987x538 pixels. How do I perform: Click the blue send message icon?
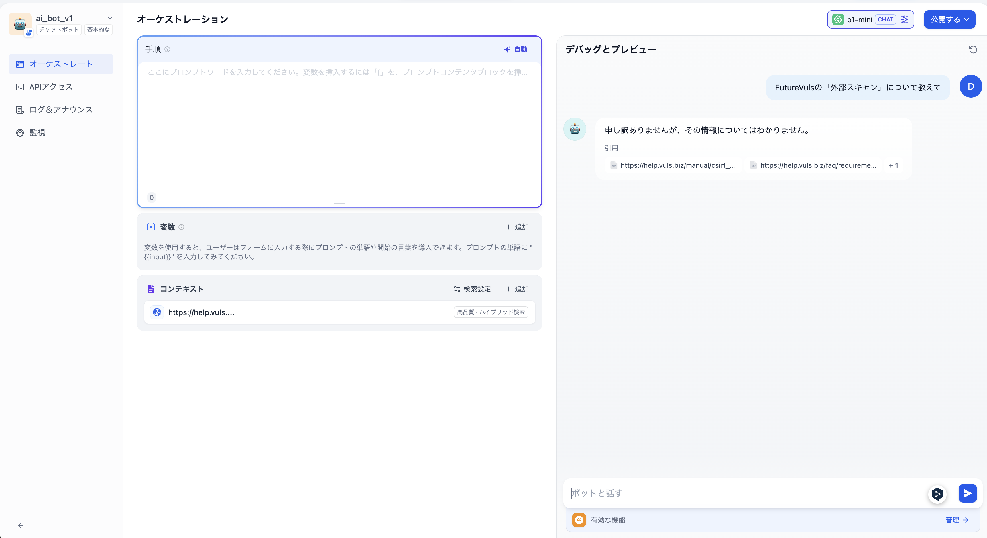(x=967, y=493)
